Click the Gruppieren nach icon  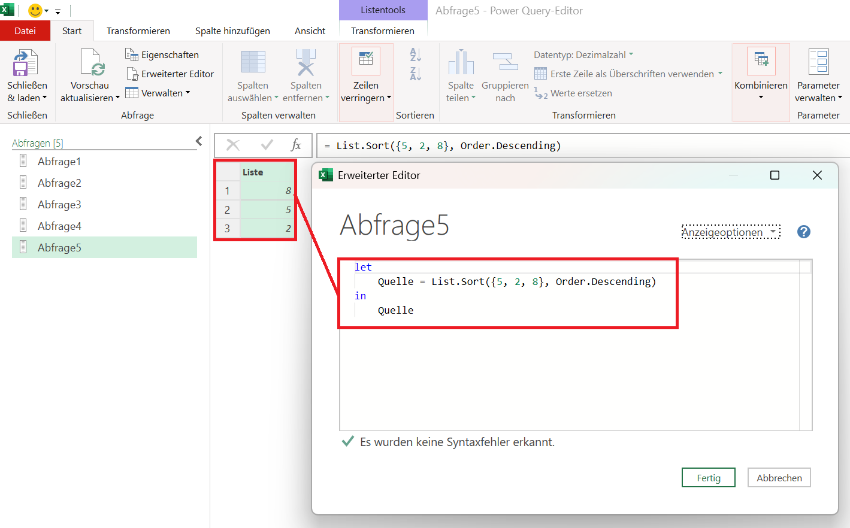(x=505, y=62)
